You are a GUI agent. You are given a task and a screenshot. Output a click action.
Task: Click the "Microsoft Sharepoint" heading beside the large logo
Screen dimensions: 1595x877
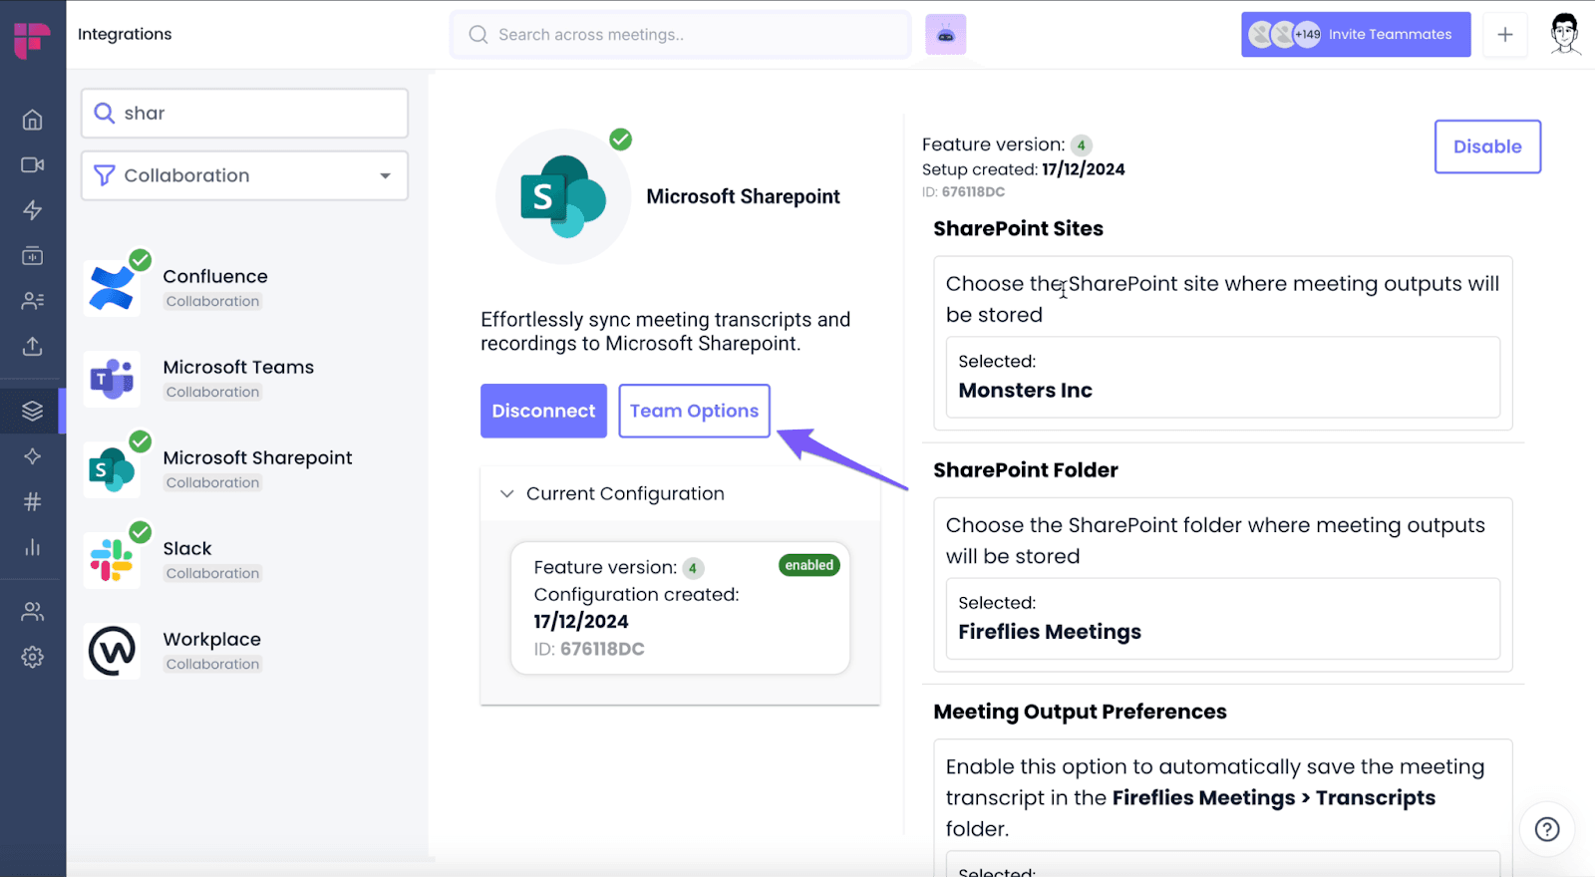tap(743, 196)
